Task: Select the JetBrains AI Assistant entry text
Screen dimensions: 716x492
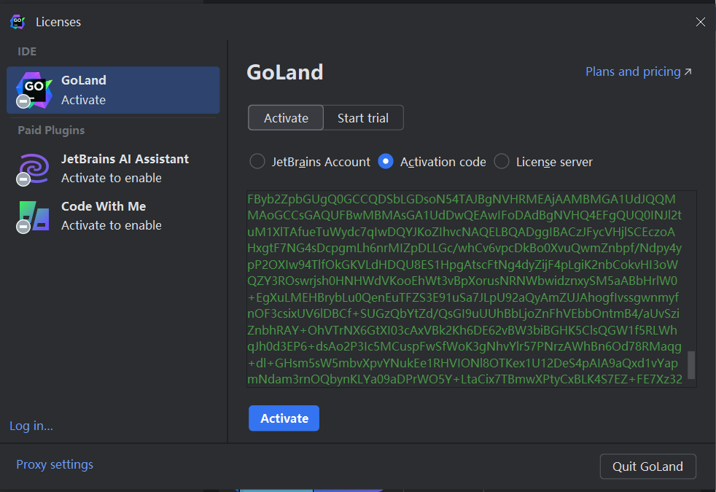Action: (x=125, y=168)
